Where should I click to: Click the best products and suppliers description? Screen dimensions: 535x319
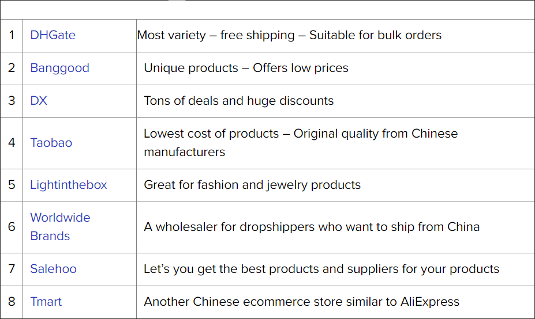(x=321, y=269)
